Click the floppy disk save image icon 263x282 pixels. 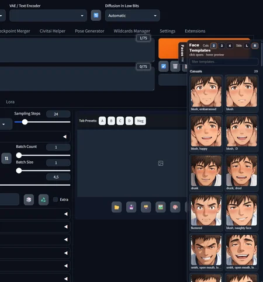131,207
